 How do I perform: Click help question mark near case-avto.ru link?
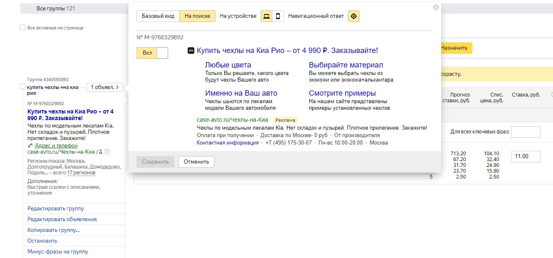[107, 152]
